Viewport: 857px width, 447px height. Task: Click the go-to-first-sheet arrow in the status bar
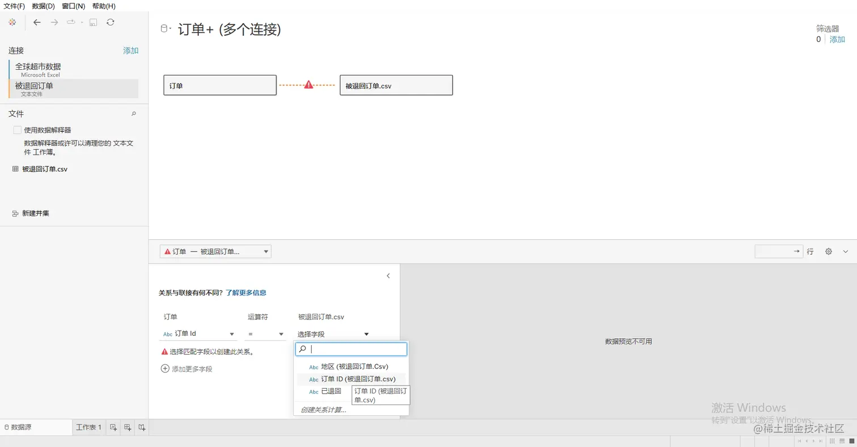click(x=799, y=441)
